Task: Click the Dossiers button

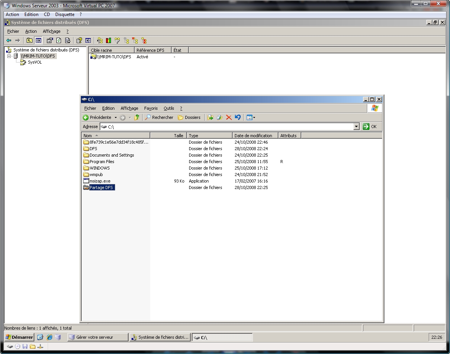Action: click(x=189, y=117)
